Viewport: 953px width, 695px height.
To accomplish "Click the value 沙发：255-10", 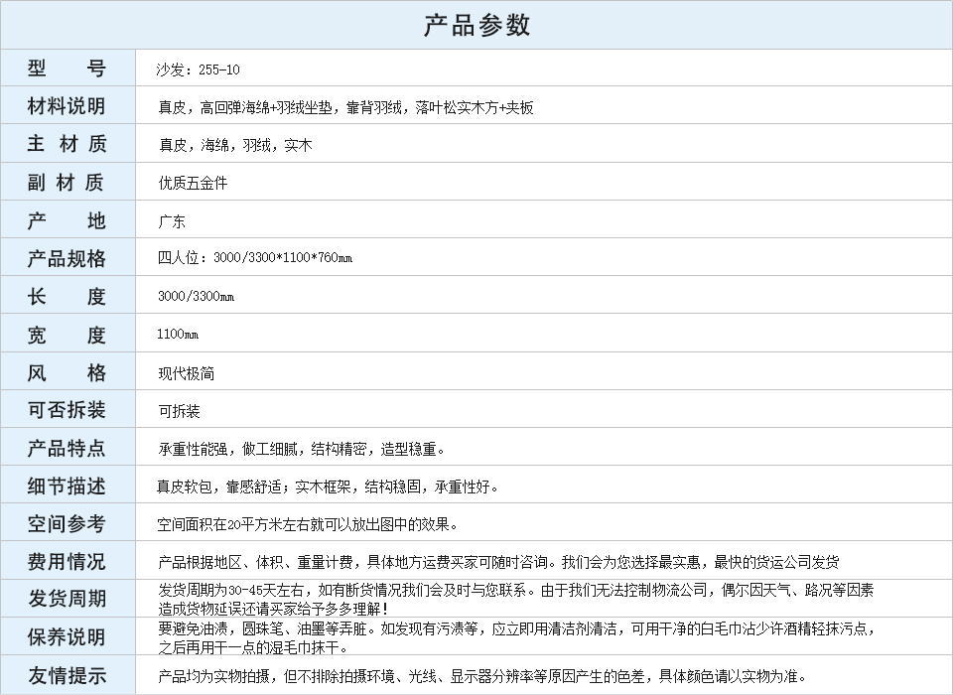I will (x=199, y=69).
